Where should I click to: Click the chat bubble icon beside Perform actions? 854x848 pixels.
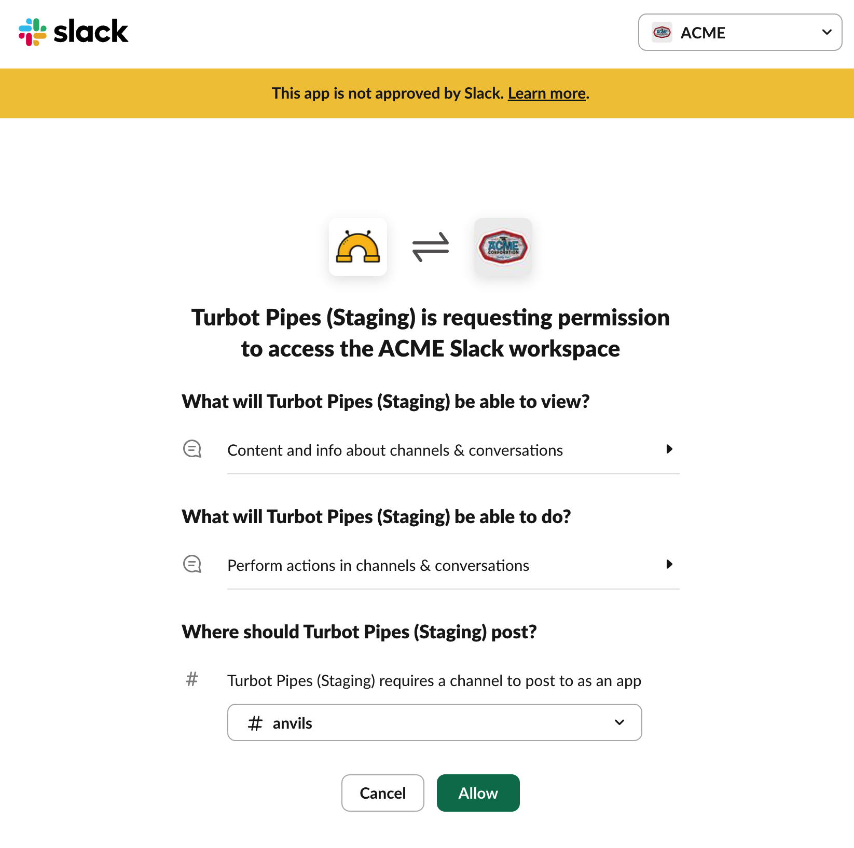[x=192, y=564]
